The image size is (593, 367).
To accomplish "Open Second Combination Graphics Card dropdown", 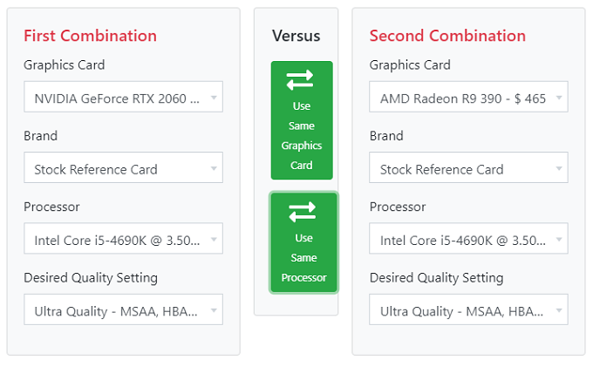I will point(468,98).
